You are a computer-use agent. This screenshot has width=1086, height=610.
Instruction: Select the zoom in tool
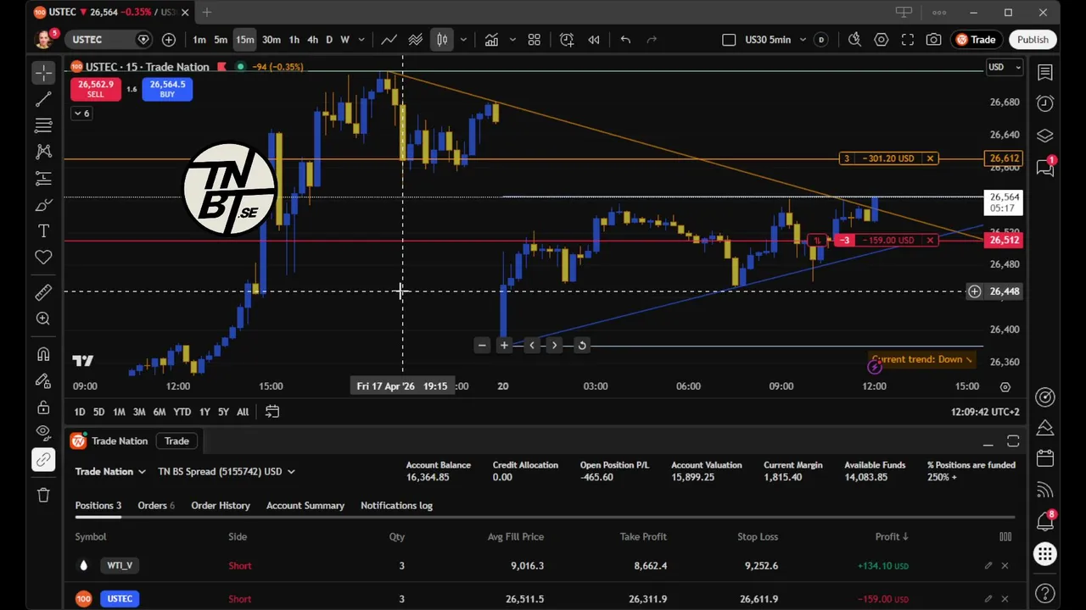[43, 319]
